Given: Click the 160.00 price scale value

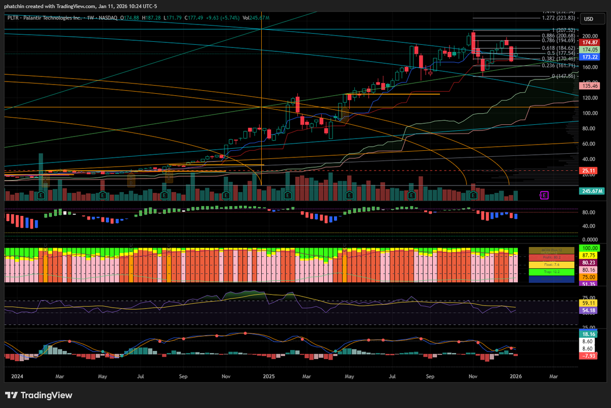Looking at the screenshot, I should point(590,67).
